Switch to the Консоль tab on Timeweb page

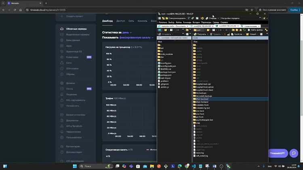143,21
